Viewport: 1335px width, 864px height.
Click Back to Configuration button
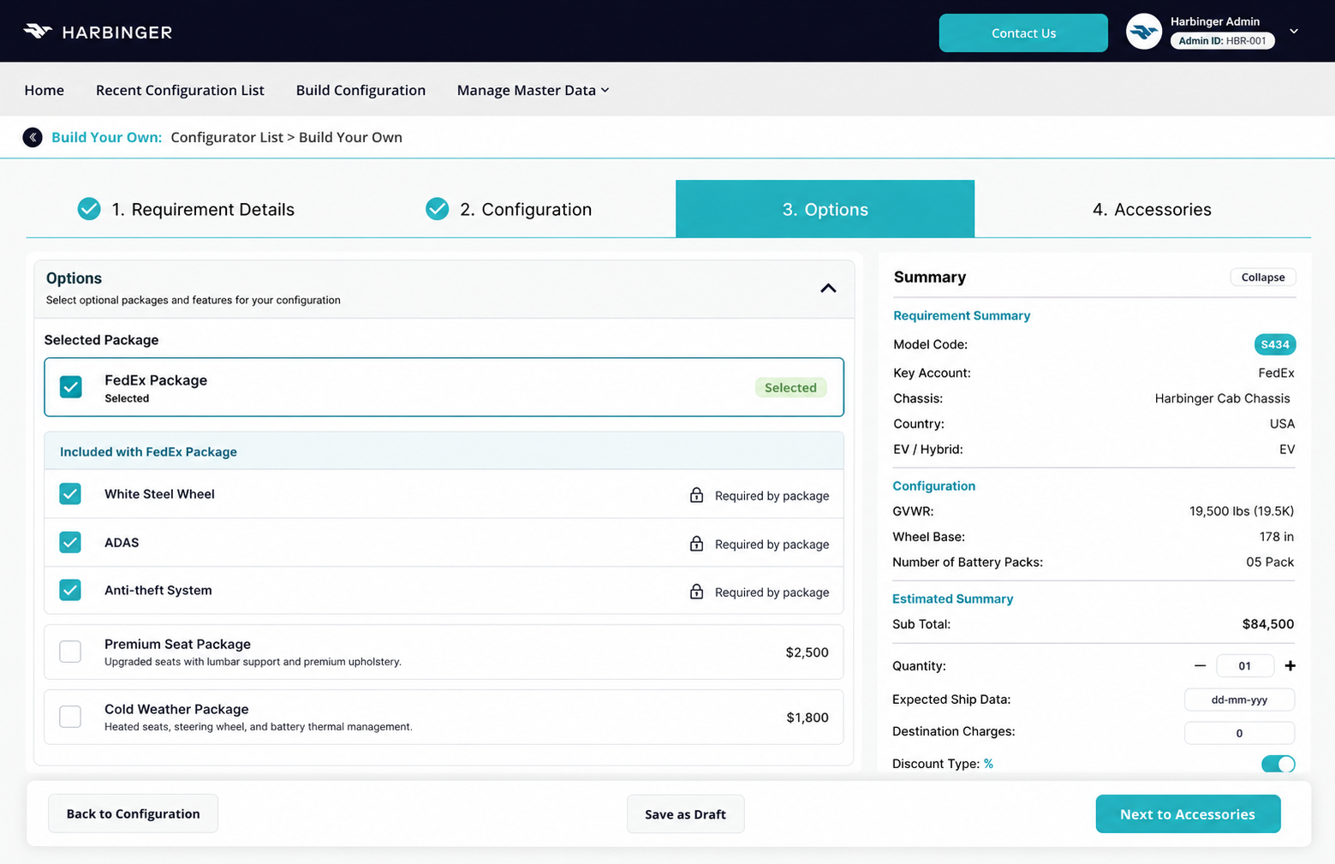pos(133,813)
